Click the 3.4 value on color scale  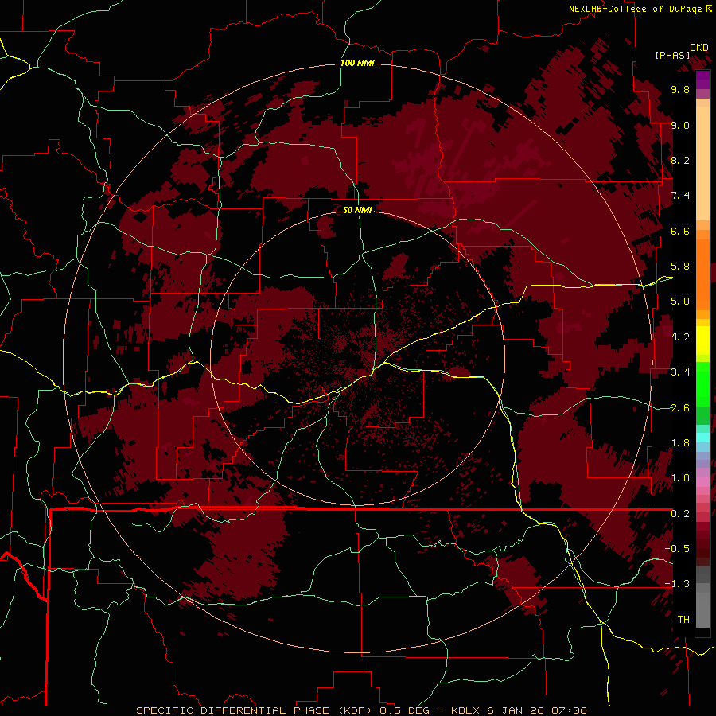click(x=680, y=372)
